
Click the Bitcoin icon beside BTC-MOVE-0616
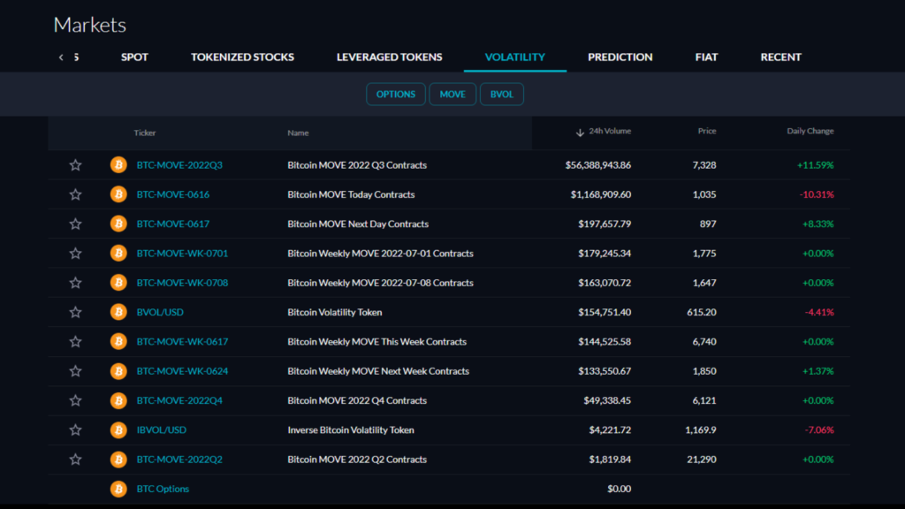point(118,194)
